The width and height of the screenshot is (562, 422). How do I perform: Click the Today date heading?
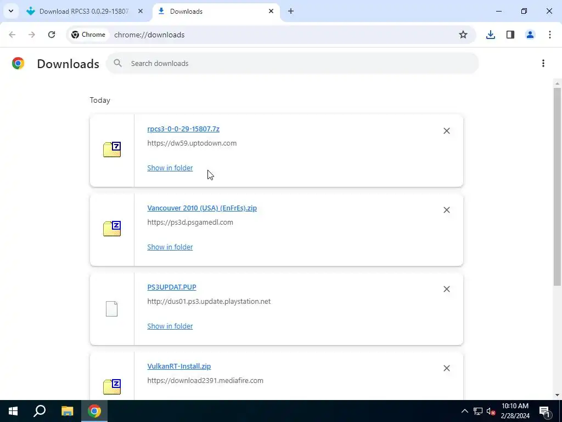coord(100,100)
